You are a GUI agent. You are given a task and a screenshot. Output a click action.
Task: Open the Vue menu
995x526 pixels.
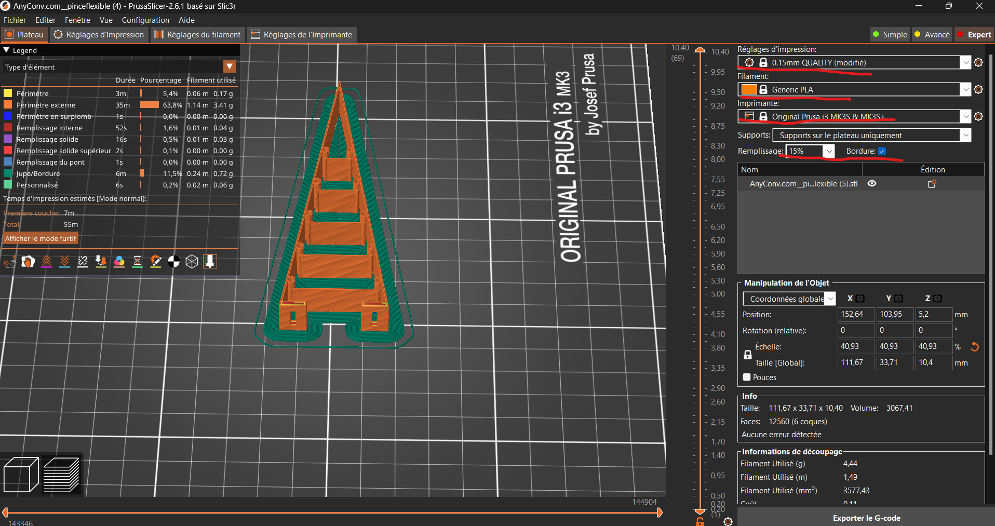pyautogui.click(x=106, y=20)
